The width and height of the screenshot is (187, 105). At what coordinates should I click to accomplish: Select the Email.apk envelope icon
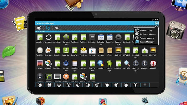coord(84,51)
